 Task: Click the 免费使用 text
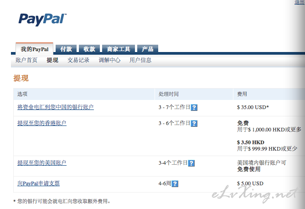point(249,169)
